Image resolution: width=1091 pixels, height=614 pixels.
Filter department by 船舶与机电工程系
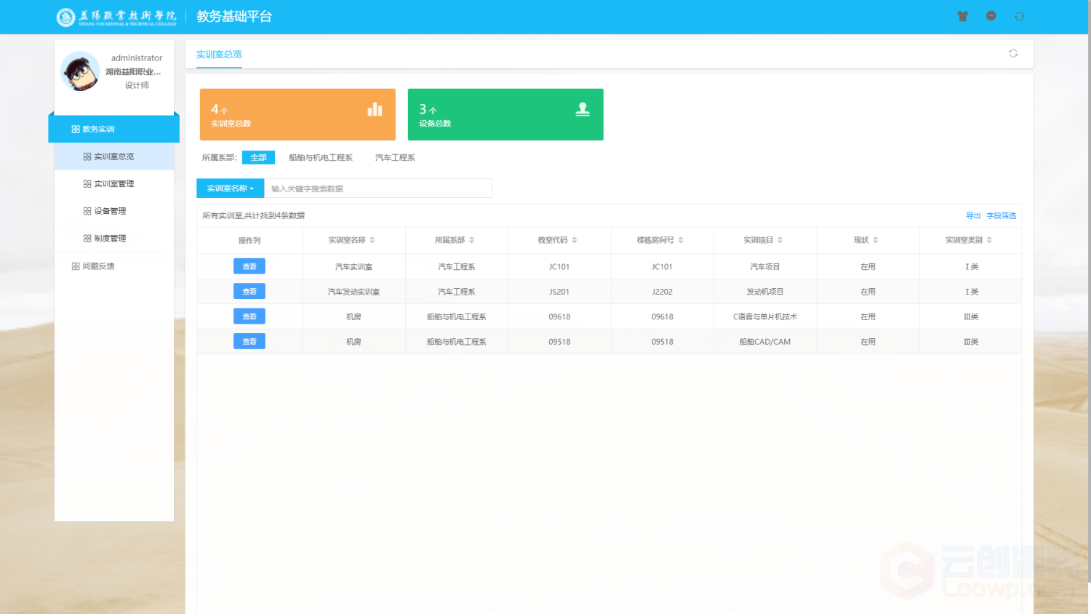(x=321, y=158)
